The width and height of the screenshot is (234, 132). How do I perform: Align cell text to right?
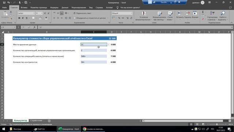tap(62, 18)
